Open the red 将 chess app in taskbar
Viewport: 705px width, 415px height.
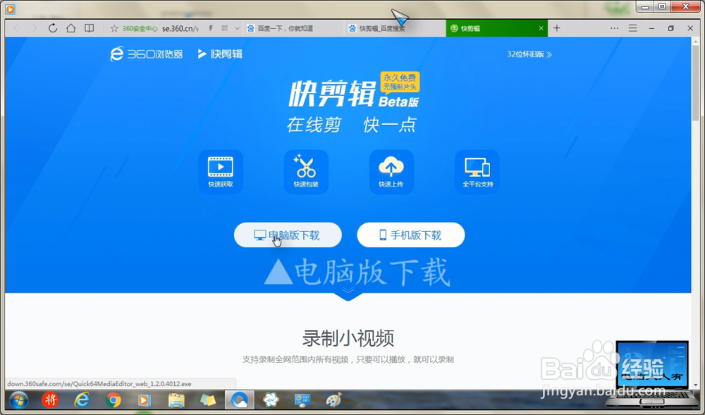[x=50, y=399]
